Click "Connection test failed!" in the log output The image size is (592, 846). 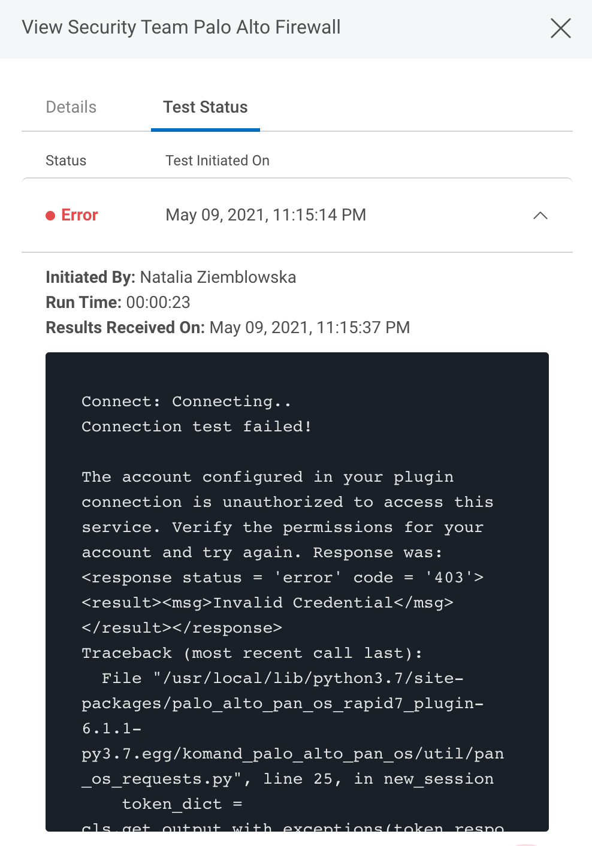point(197,427)
